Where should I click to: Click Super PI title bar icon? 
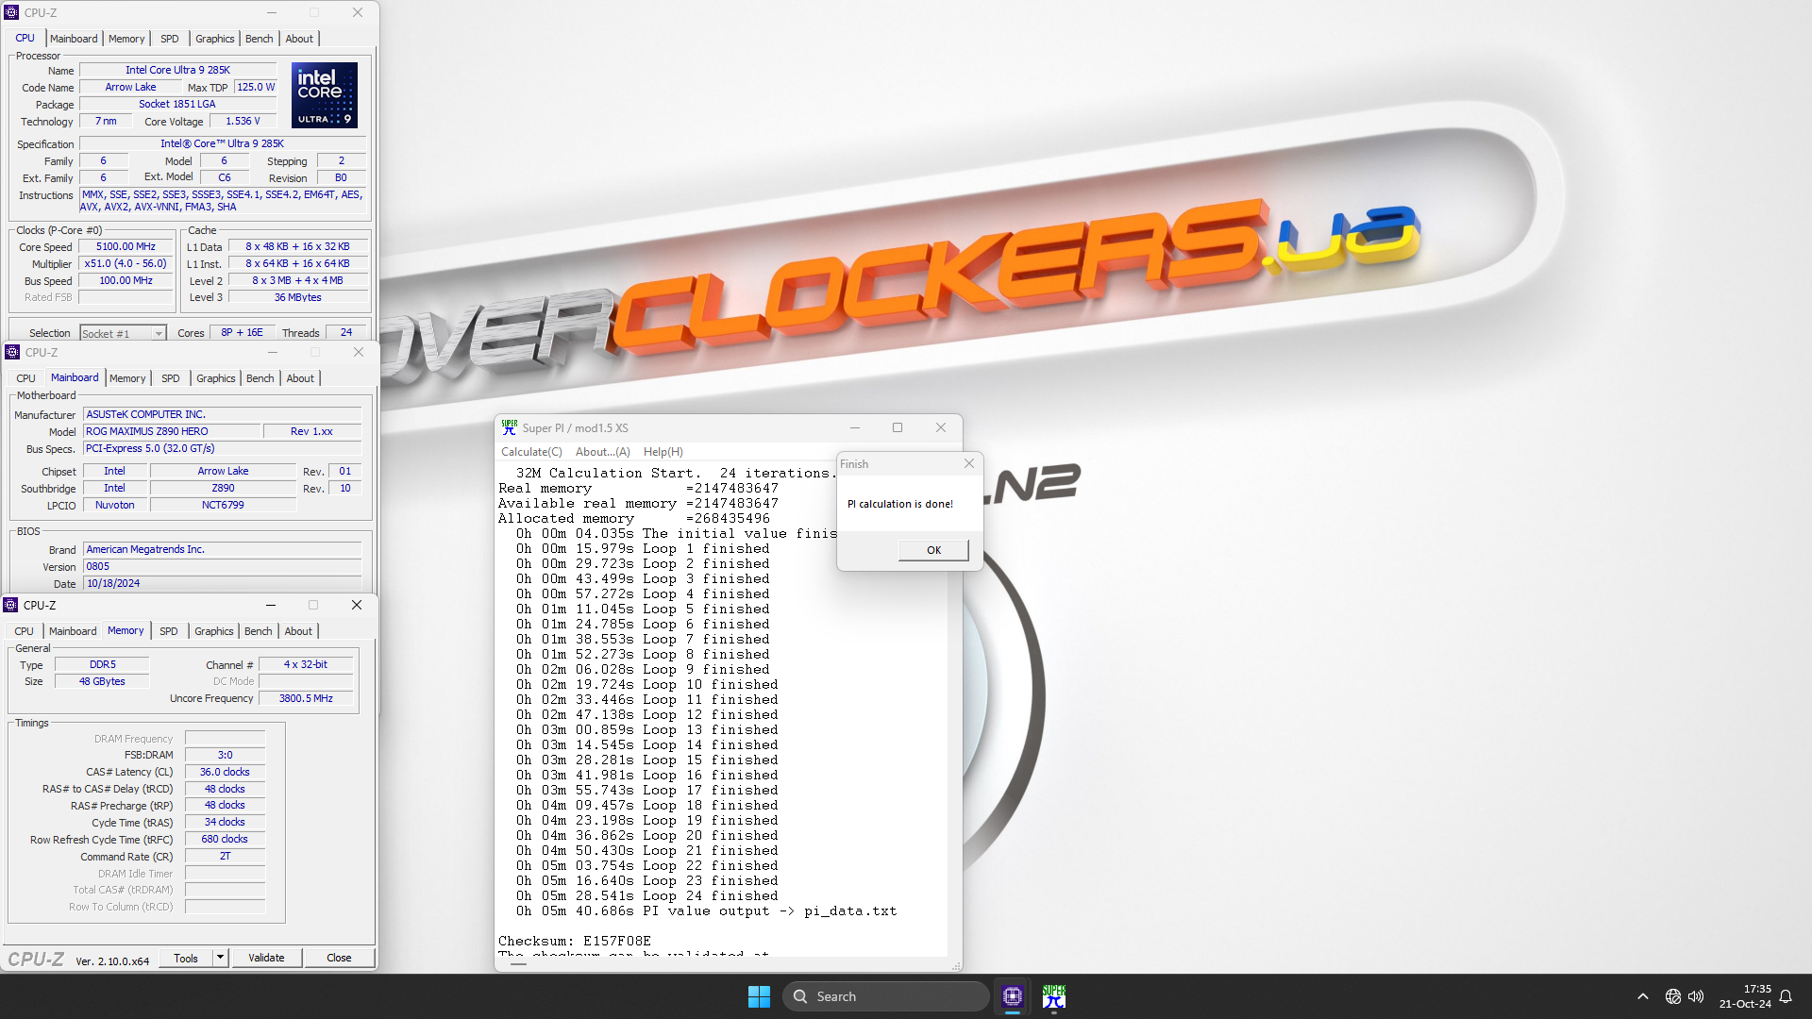510,427
